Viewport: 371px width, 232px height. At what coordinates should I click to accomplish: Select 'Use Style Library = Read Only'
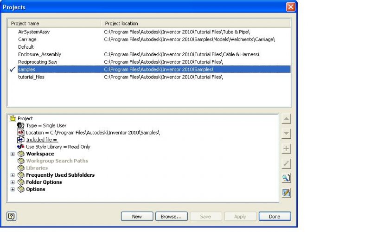tap(58, 147)
